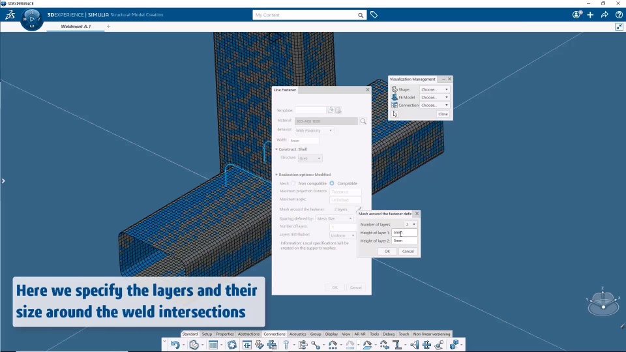Click Close in Visualization Management panel
This screenshot has width=626, height=352.
point(443,114)
